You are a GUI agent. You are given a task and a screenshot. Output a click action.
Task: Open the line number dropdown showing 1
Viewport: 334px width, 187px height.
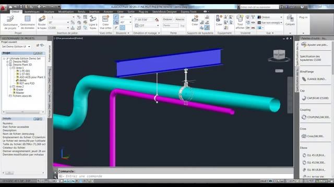[x=74, y=17]
